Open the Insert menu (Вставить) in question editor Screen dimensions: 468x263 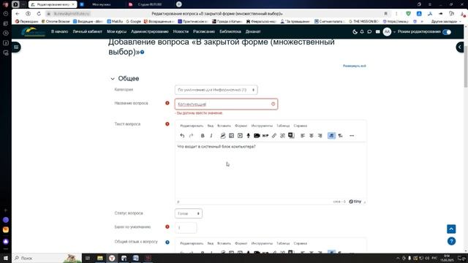click(224, 126)
